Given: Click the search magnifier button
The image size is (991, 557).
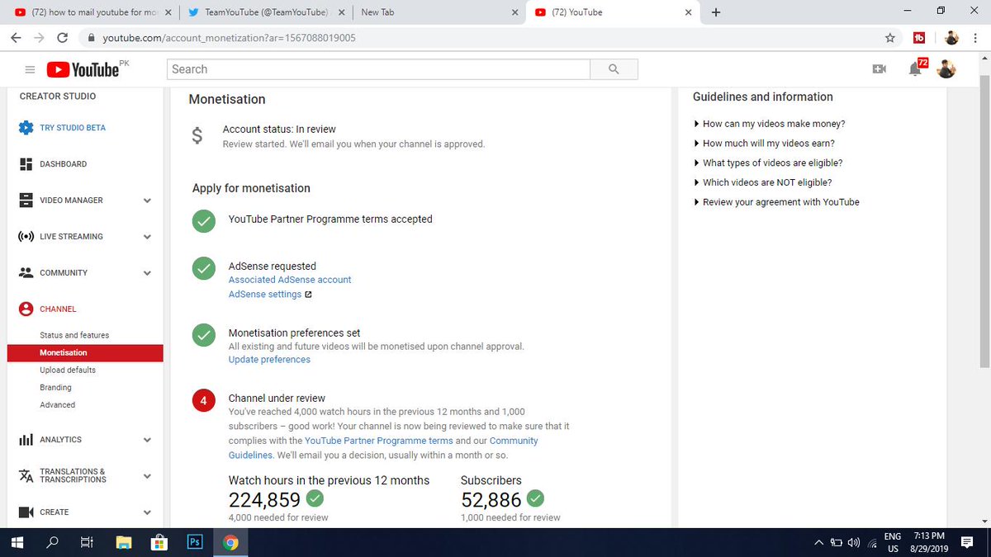Looking at the screenshot, I should pyautogui.click(x=614, y=69).
